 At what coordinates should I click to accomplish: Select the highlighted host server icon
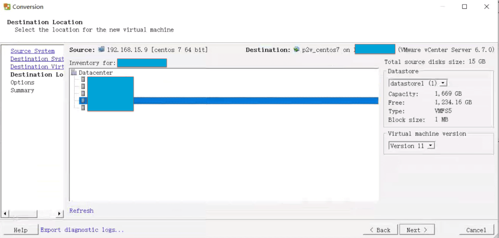[83, 101]
